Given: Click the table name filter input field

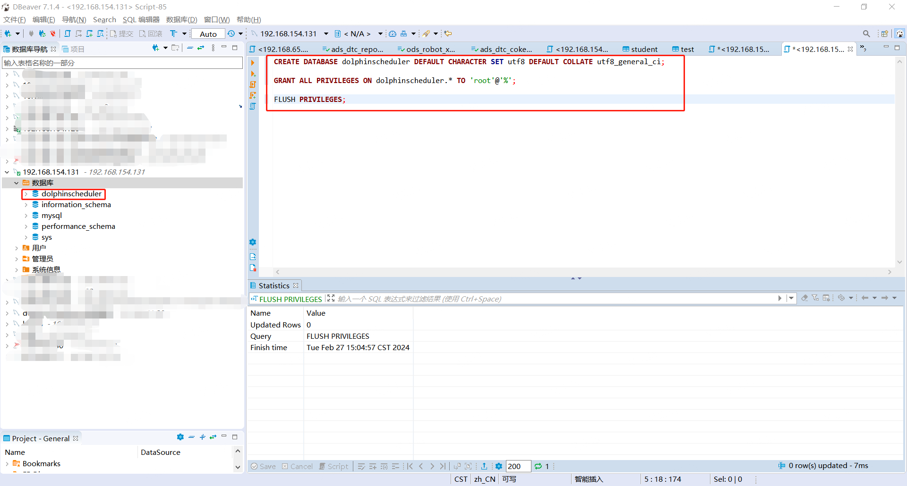Looking at the screenshot, I should pyautogui.click(x=122, y=63).
